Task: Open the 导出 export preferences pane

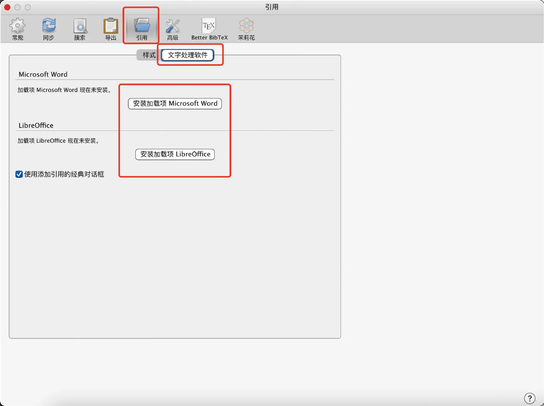Action: [x=111, y=29]
